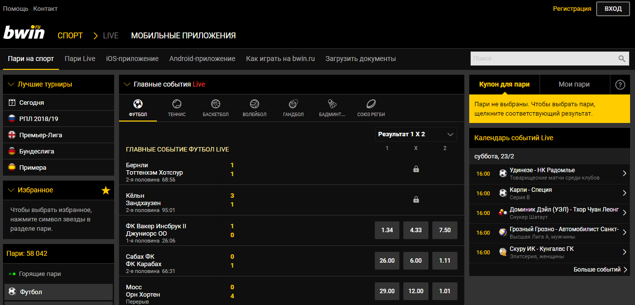Collapse the Главные события Live section
Image resolution: width=635 pixels, height=305 pixels.
[127, 85]
